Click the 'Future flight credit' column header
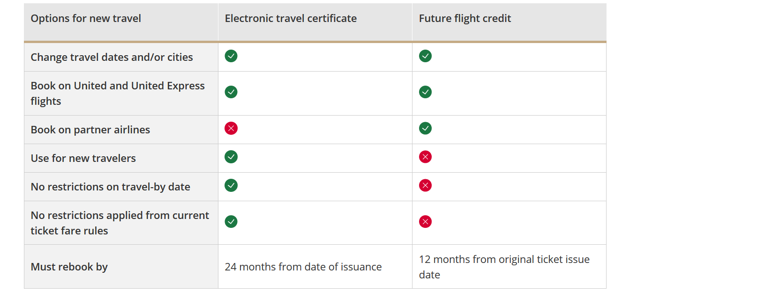 465,19
